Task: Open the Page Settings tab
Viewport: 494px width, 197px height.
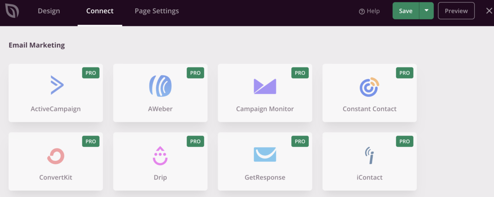Action: point(157,11)
